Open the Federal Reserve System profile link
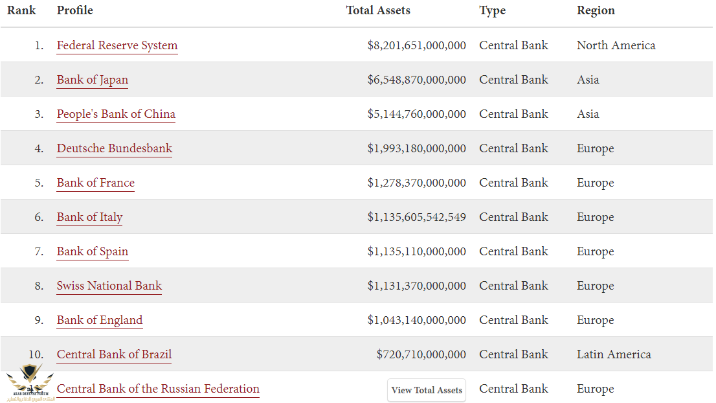 (x=117, y=45)
